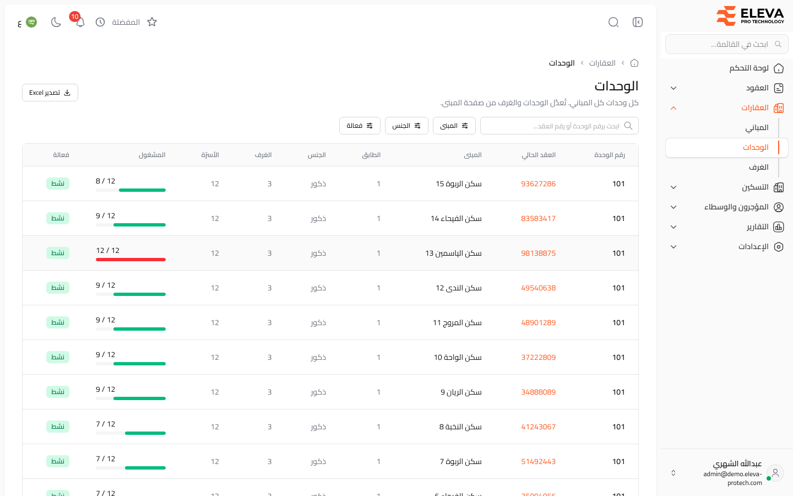Open notifications bell with 10 badge
This screenshot has height=496, width=793.
click(x=80, y=22)
